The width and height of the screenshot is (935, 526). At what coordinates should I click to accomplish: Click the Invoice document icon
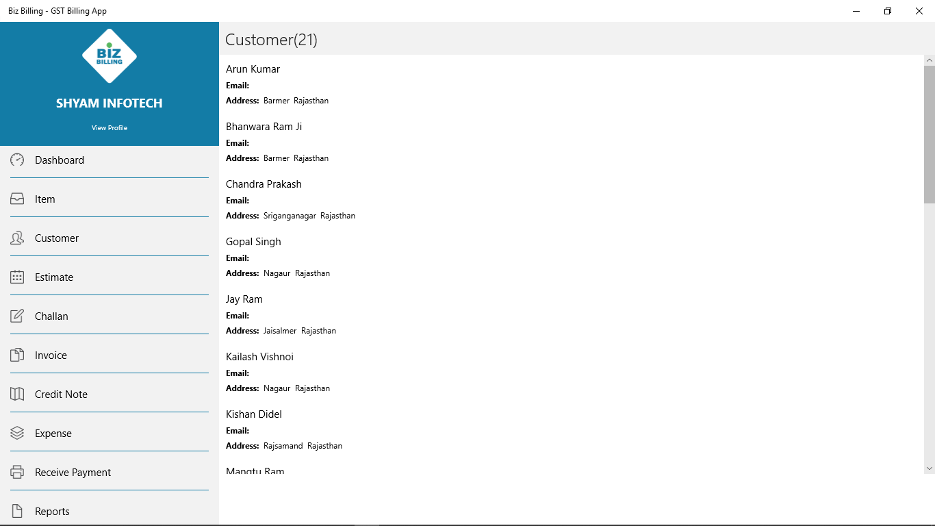(x=17, y=355)
